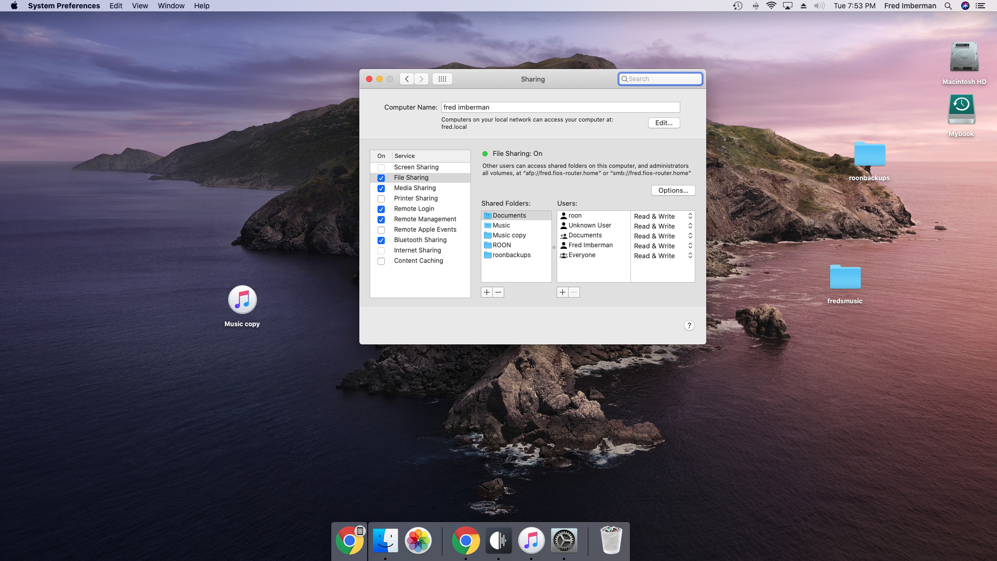Click the Computer Name text field
997x561 pixels.
[x=560, y=108]
